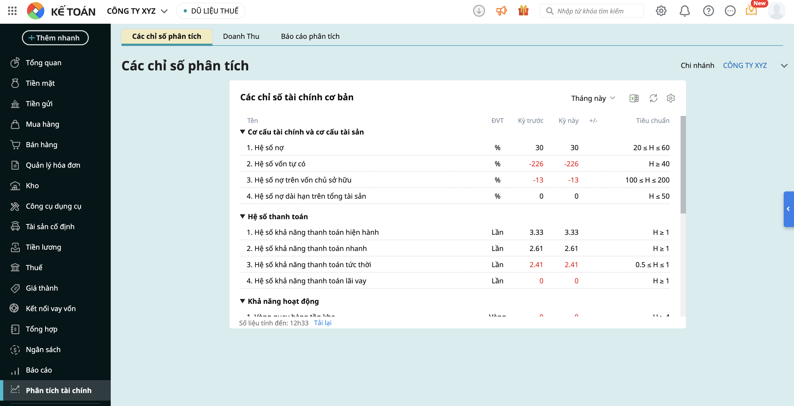Select row Hệ số khả năng thanh toán lãi vay

[455, 281]
